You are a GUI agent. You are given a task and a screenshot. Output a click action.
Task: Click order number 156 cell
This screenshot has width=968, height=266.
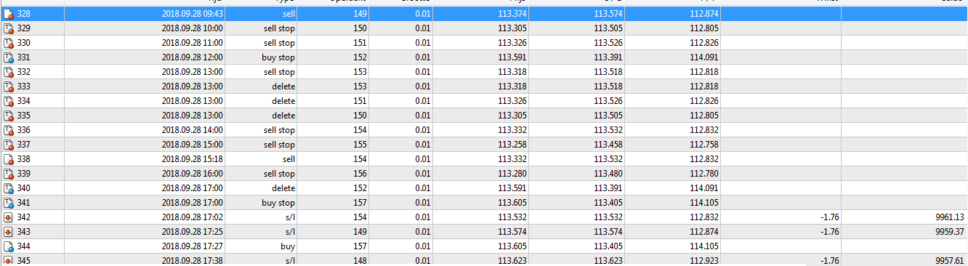click(x=360, y=174)
